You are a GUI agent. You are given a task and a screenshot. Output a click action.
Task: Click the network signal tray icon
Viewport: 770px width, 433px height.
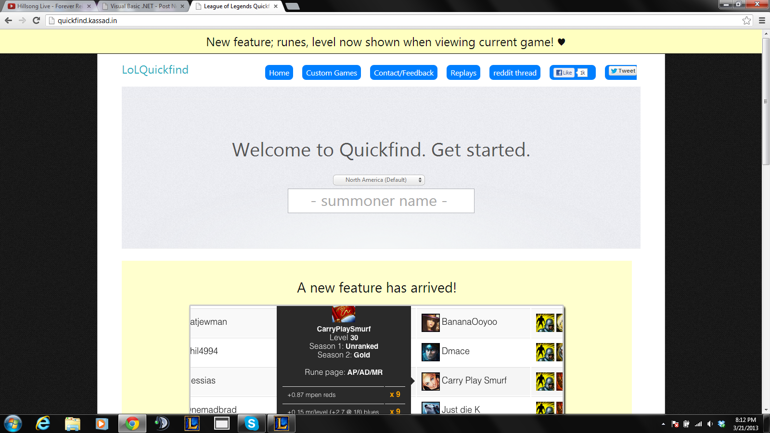point(698,424)
